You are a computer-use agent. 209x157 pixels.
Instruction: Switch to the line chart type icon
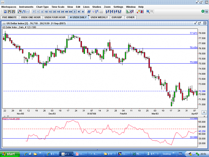point(28,12)
